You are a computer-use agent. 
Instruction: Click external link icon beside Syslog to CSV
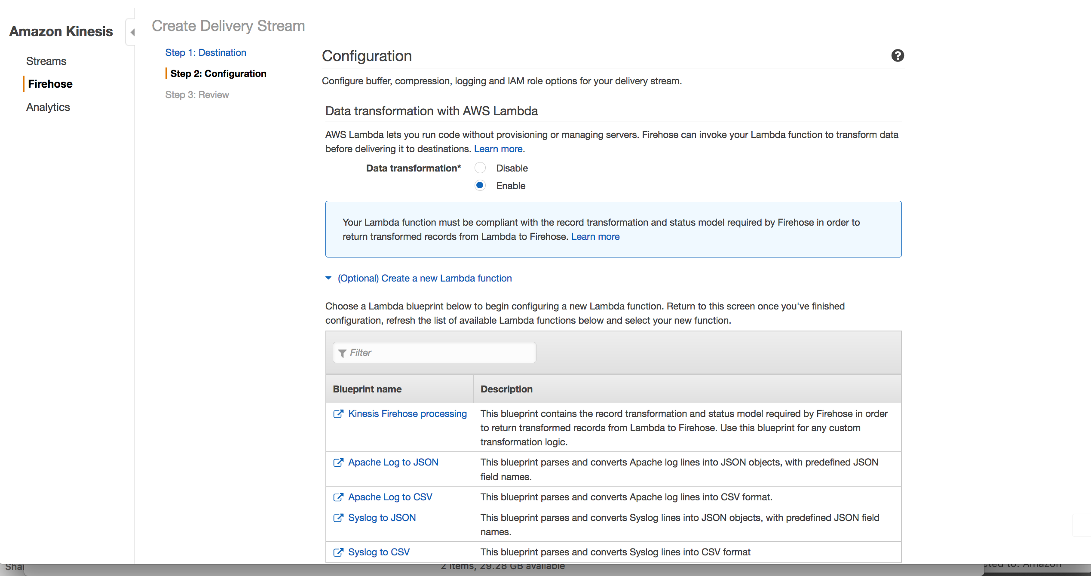(x=338, y=552)
